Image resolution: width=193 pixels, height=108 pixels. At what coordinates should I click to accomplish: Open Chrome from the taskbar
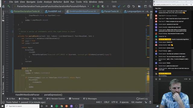coord(62,106)
